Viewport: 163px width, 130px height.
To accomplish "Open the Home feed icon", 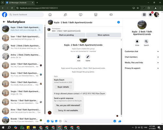I will tap(50, 15).
